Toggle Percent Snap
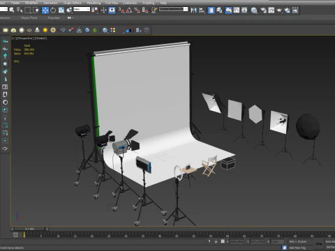335x251 pixels. [137, 10]
